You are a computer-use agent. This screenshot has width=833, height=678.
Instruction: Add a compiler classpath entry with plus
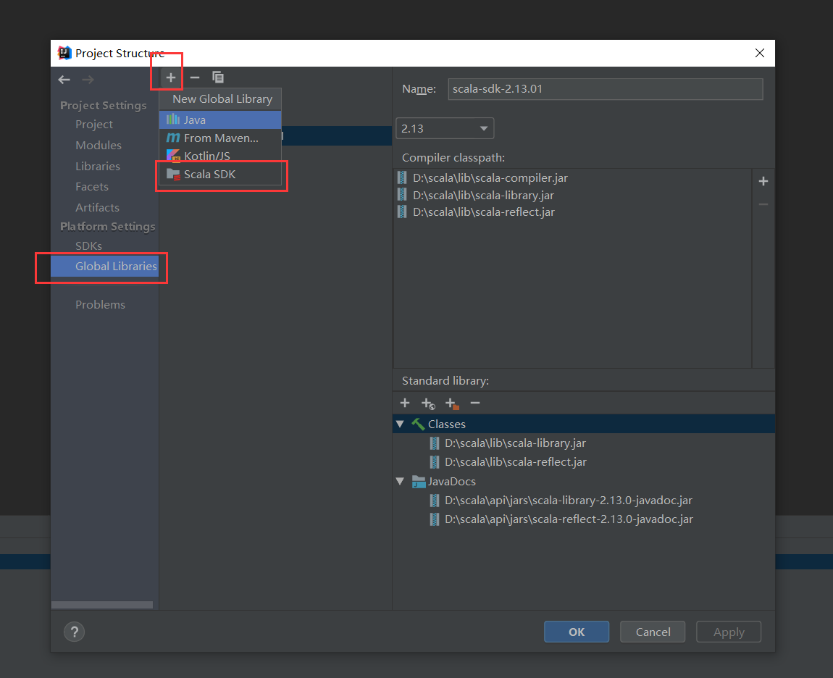click(763, 181)
